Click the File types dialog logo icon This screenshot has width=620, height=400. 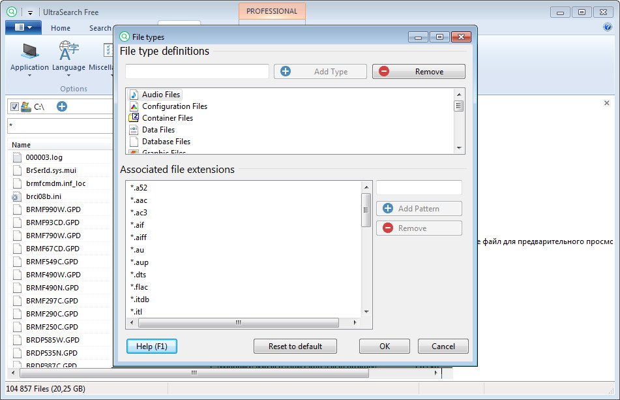click(125, 37)
